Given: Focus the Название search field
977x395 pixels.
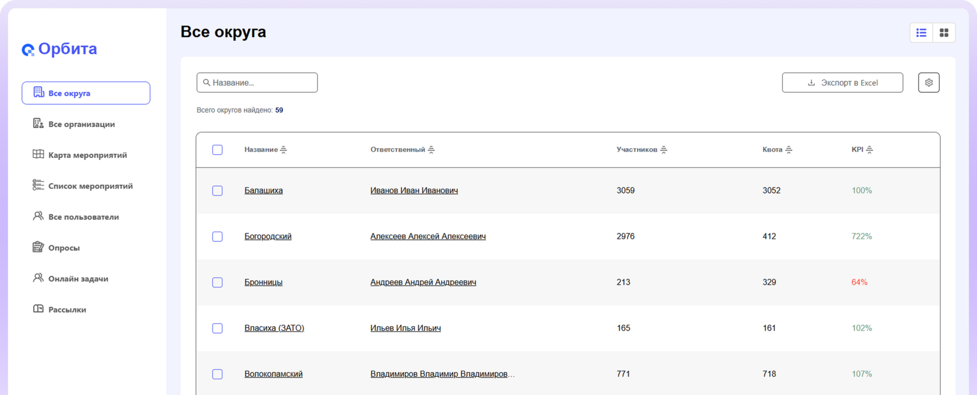Looking at the screenshot, I should (x=257, y=82).
